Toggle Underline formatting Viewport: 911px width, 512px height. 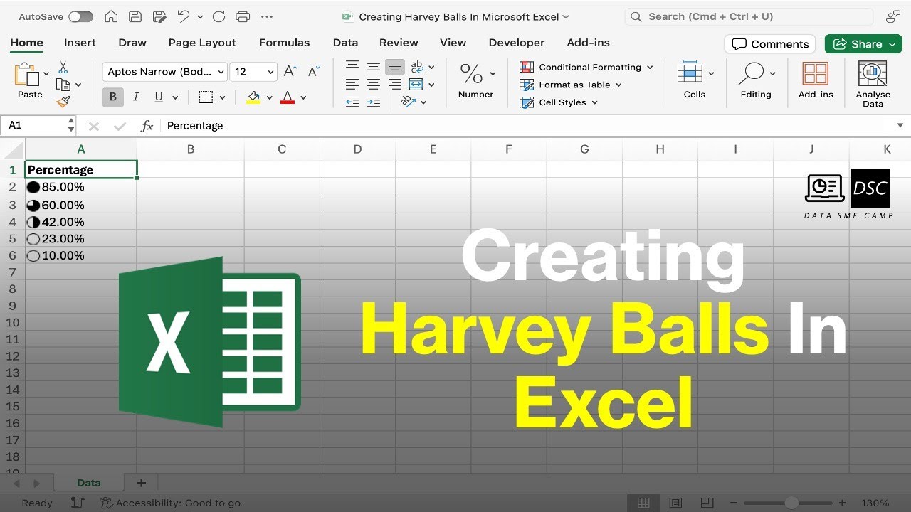click(x=158, y=97)
